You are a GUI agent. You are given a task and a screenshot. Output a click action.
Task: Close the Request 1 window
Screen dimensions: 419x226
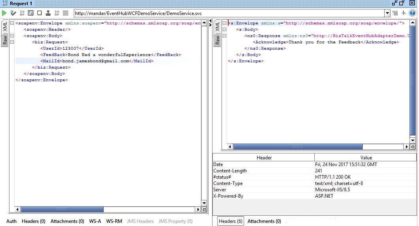(x=412, y=3)
